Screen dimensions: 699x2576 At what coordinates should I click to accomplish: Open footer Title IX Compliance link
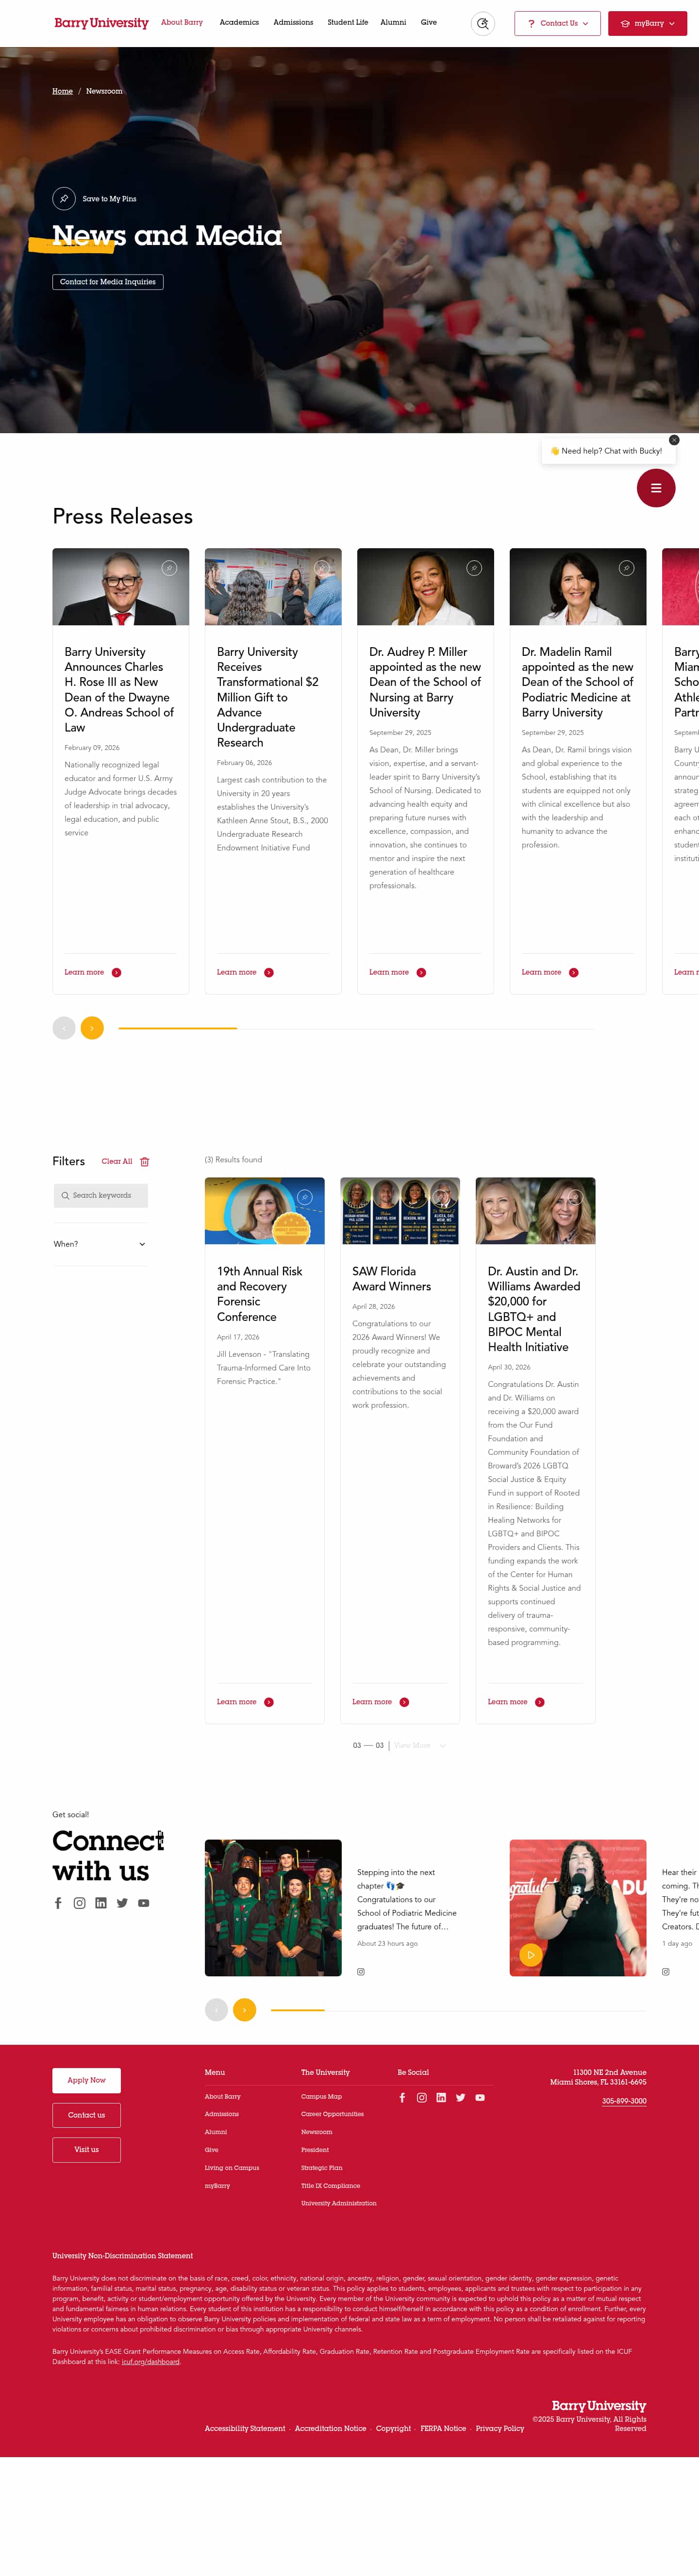point(330,2186)
